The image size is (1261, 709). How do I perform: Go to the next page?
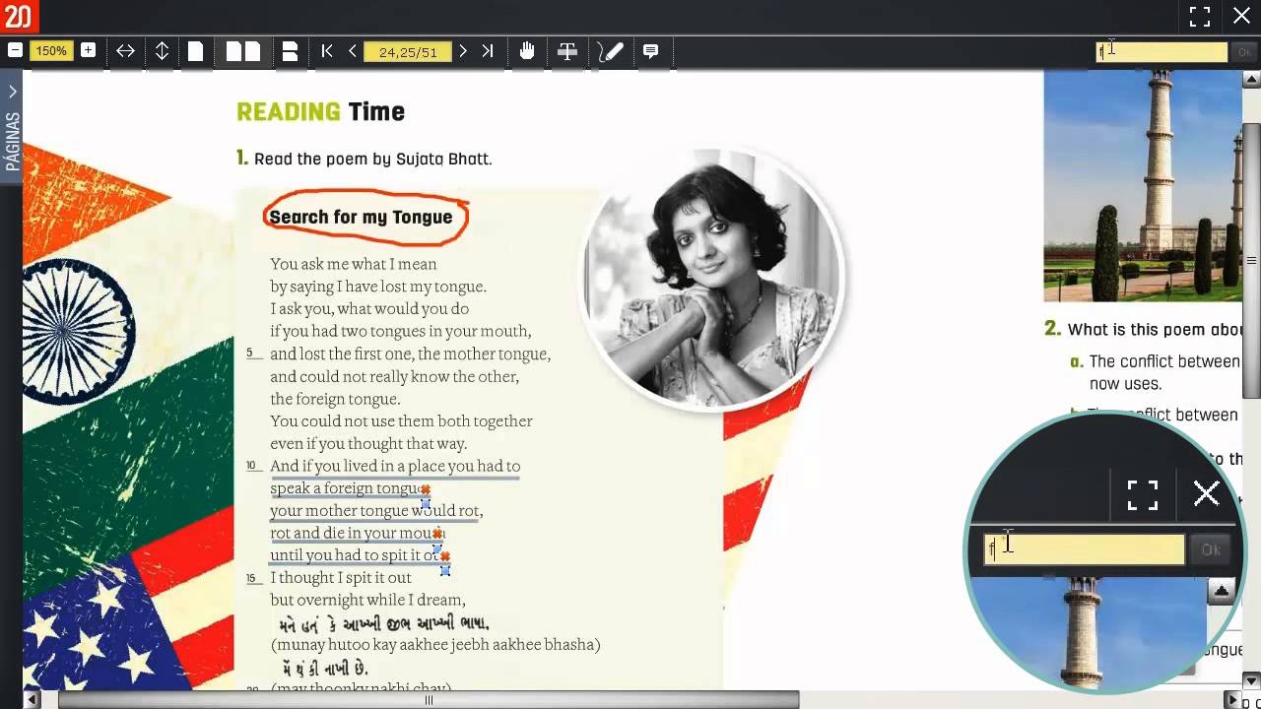click(x=463, y=51)
